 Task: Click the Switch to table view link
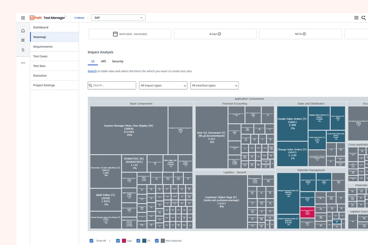coord(92,71)
